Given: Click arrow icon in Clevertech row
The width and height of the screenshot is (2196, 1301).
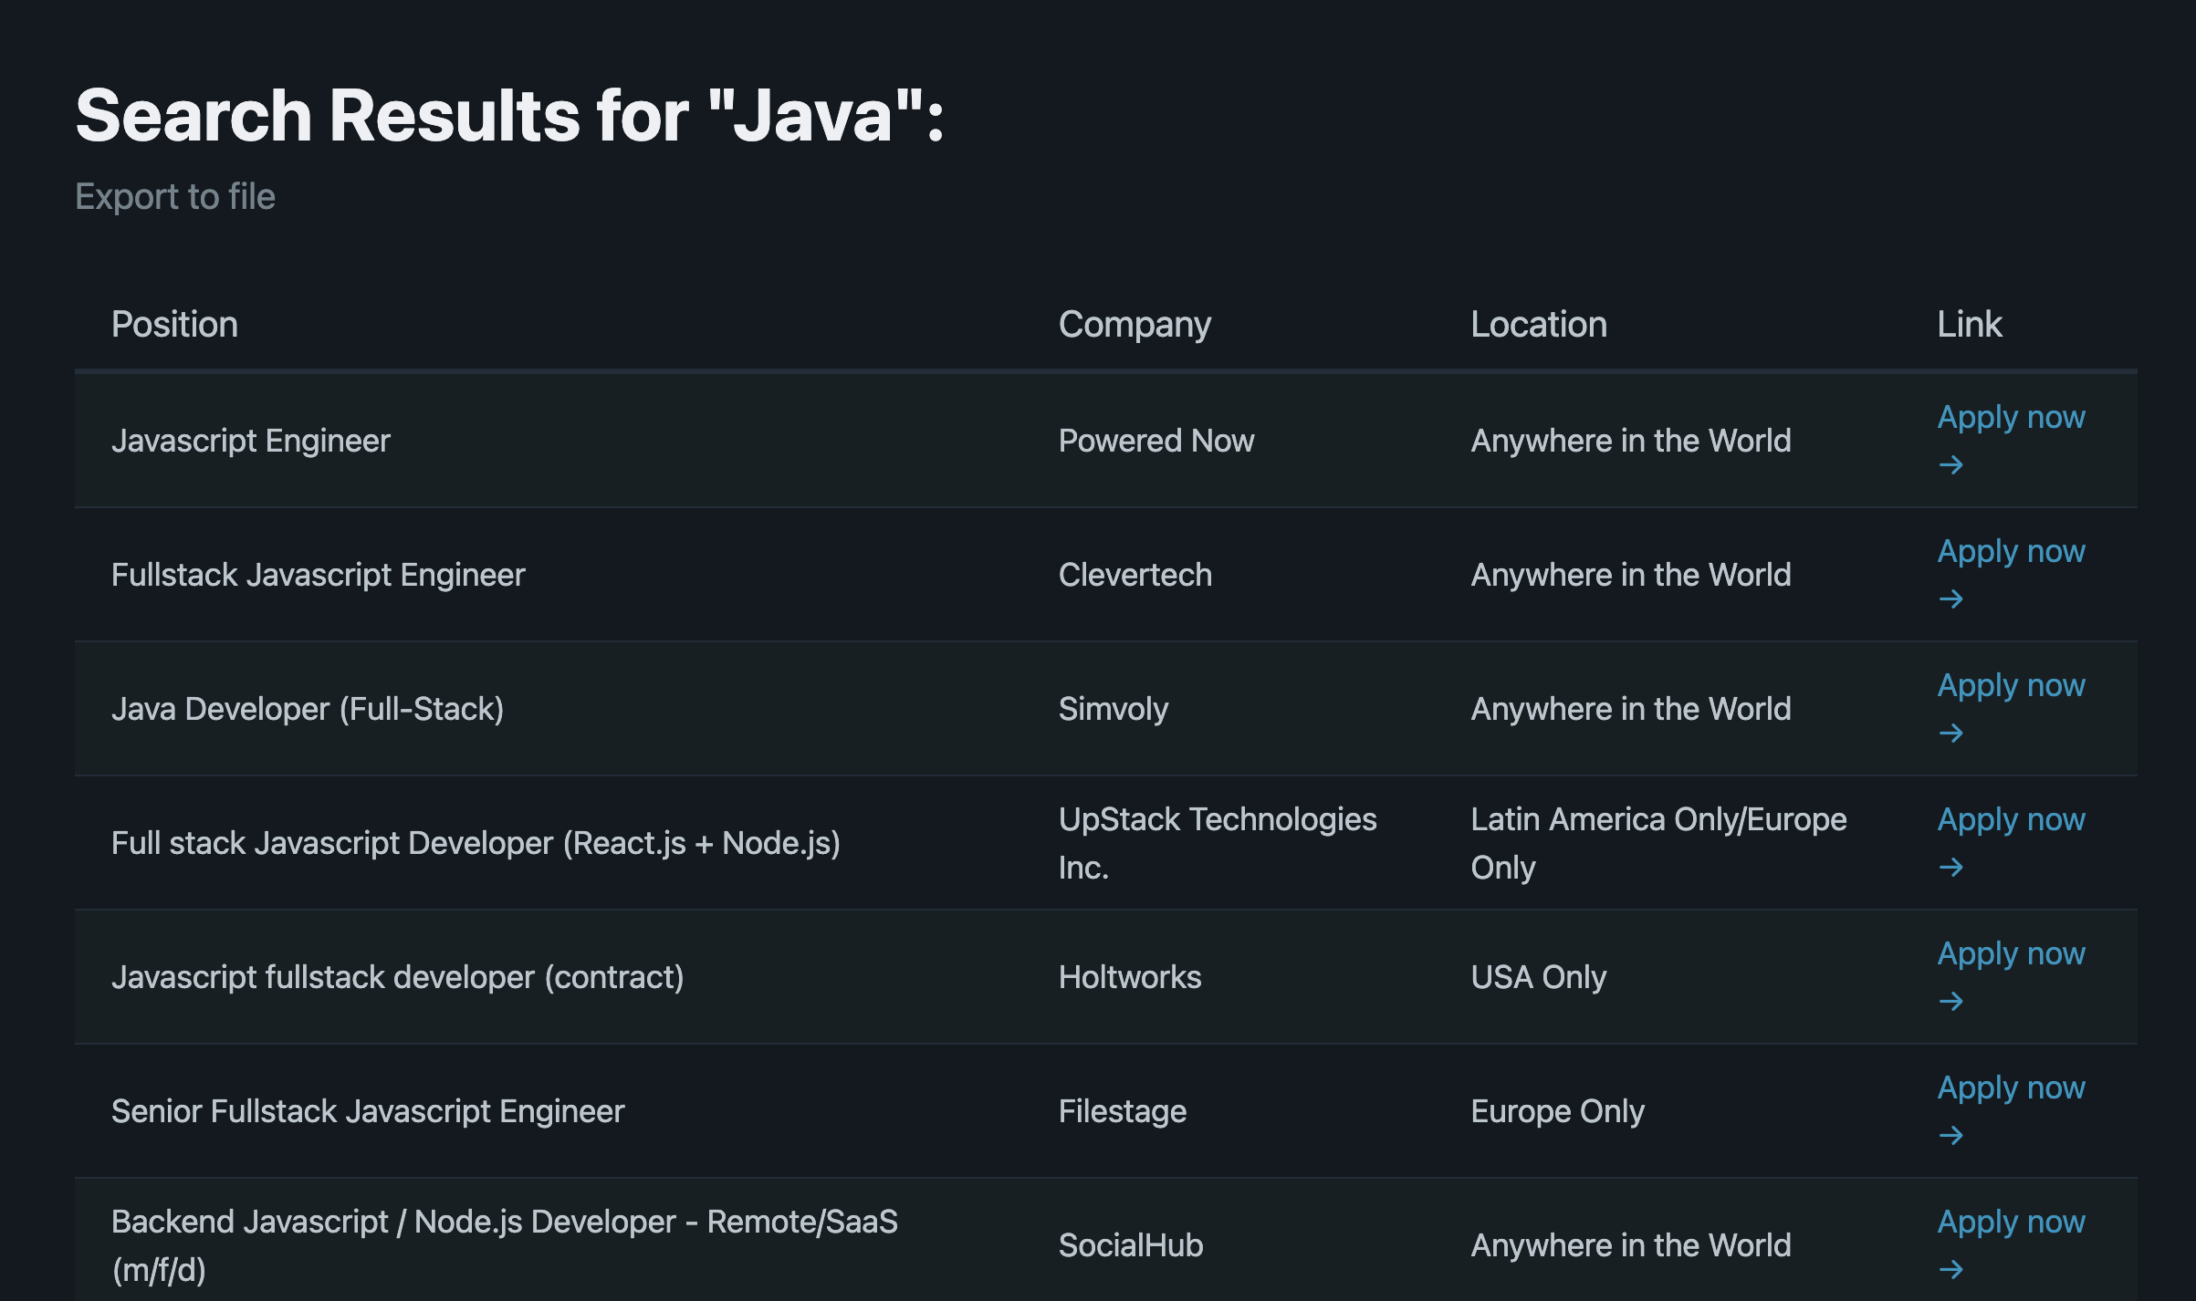Looking at the screenshot, I should click(x=1950, y=599).
